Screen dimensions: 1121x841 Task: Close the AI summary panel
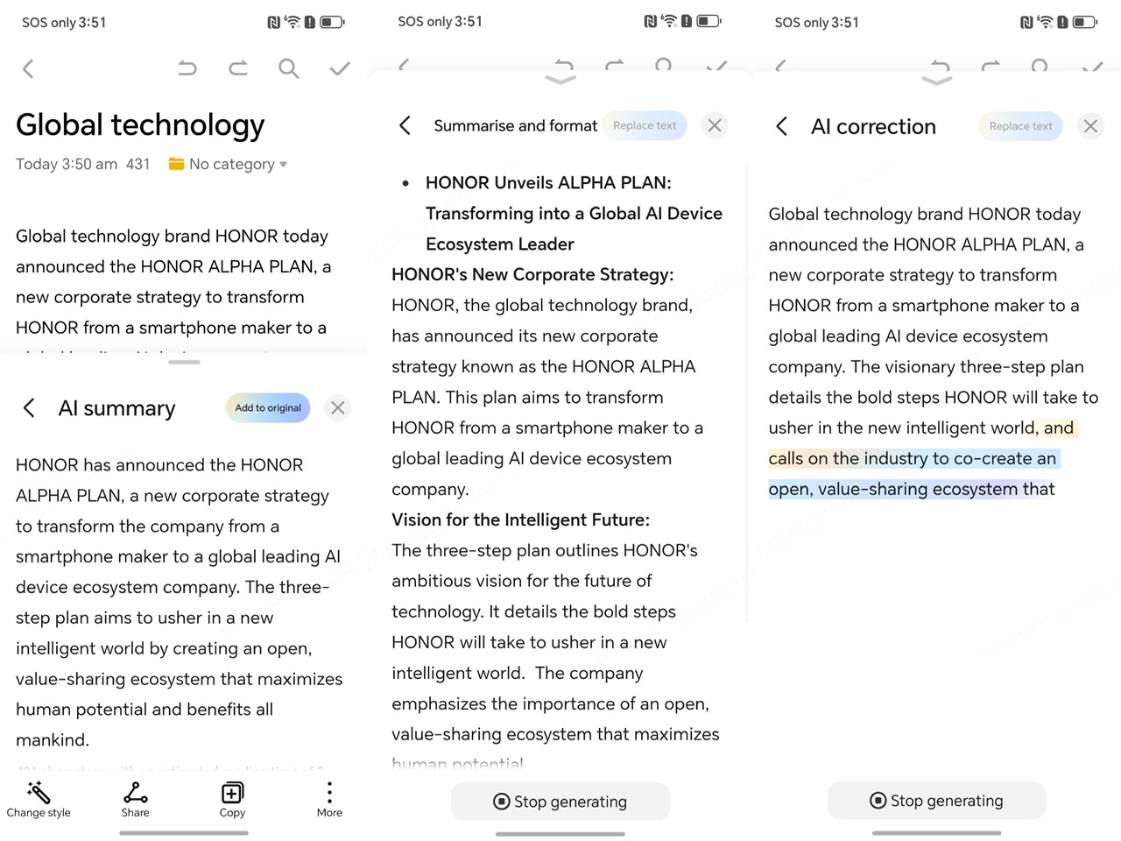coord(337,407)
